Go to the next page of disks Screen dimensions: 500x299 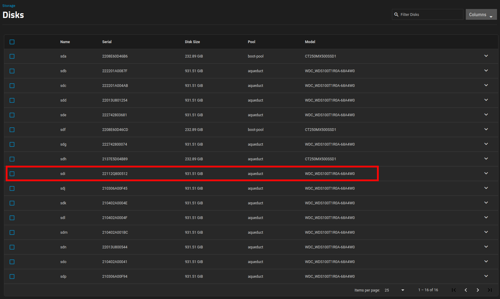[x=478, y=290]
